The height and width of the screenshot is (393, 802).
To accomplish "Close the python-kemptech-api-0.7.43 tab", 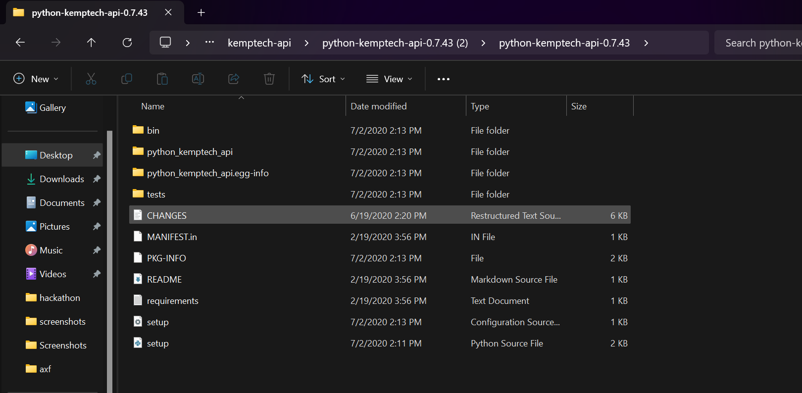I will [168, 12].
